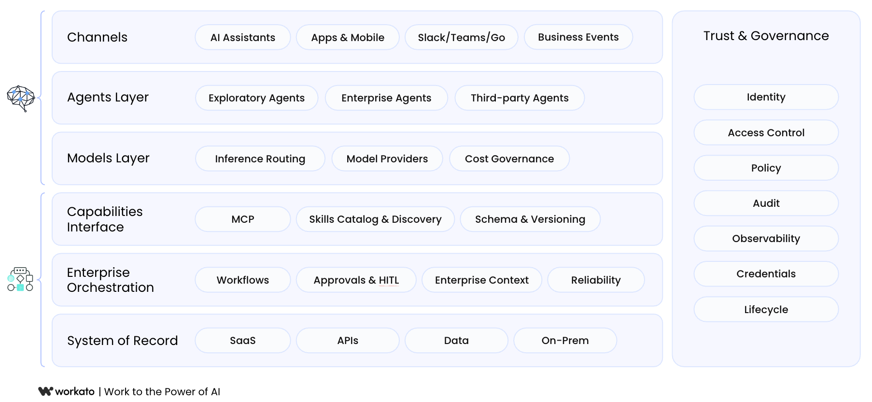The image size is (872, 402).
Task: Select Exploratory Agents
Action: point(256,98)
